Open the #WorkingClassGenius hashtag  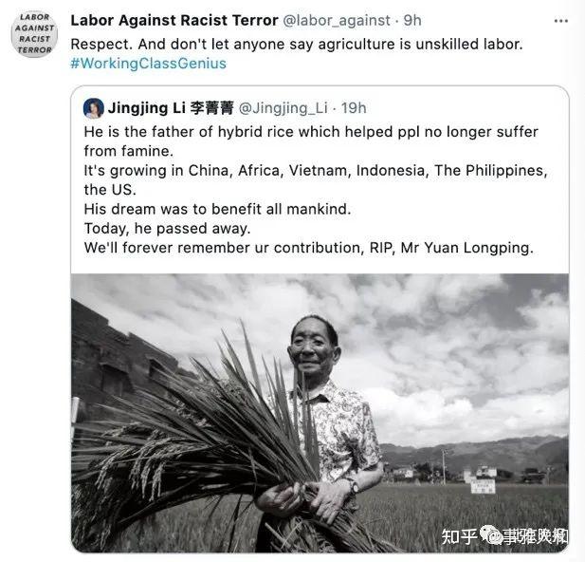[x=148, y=64]
